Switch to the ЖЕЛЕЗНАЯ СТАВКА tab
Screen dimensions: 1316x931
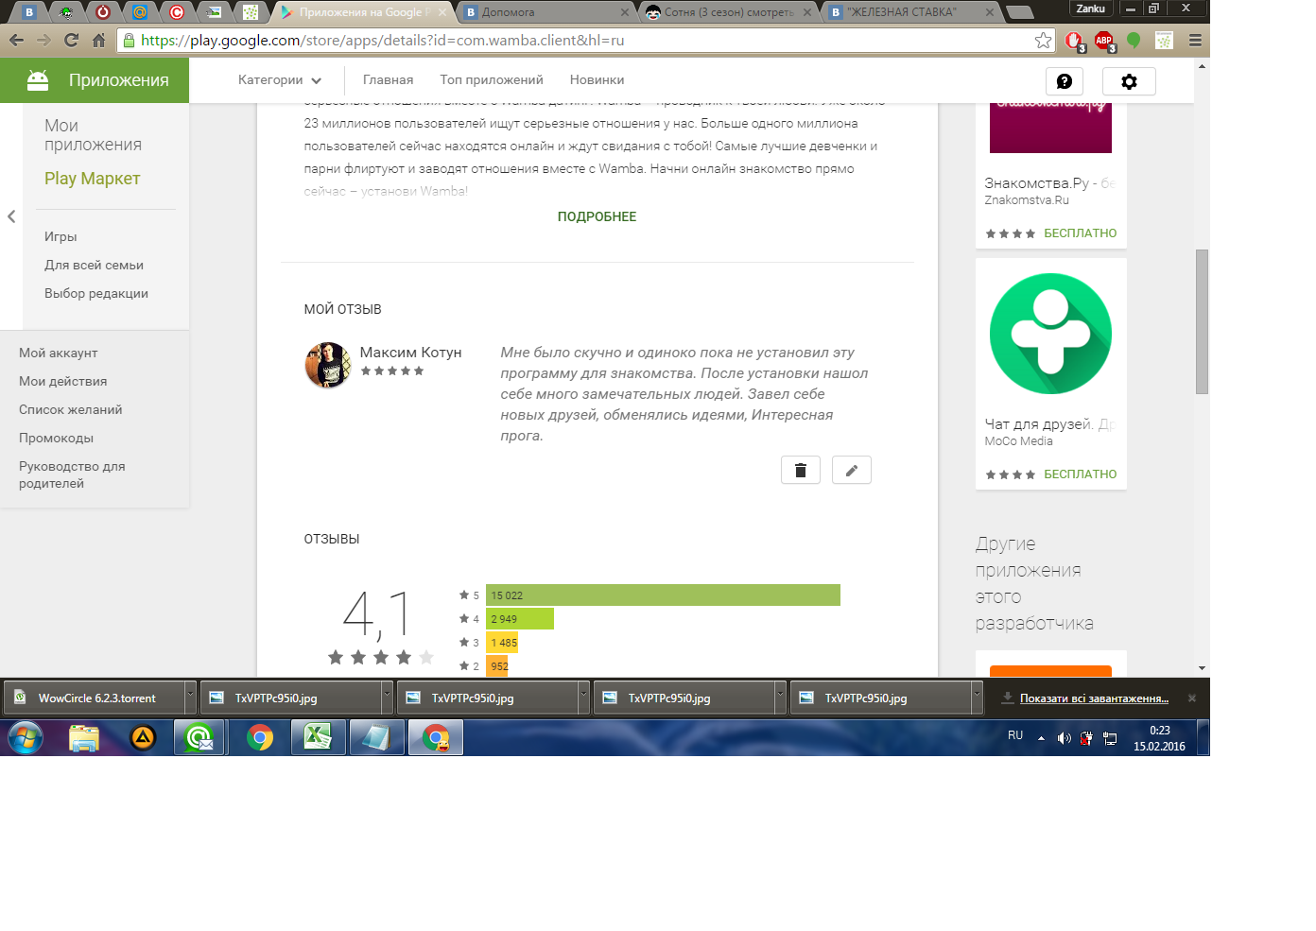coord(909,12)
